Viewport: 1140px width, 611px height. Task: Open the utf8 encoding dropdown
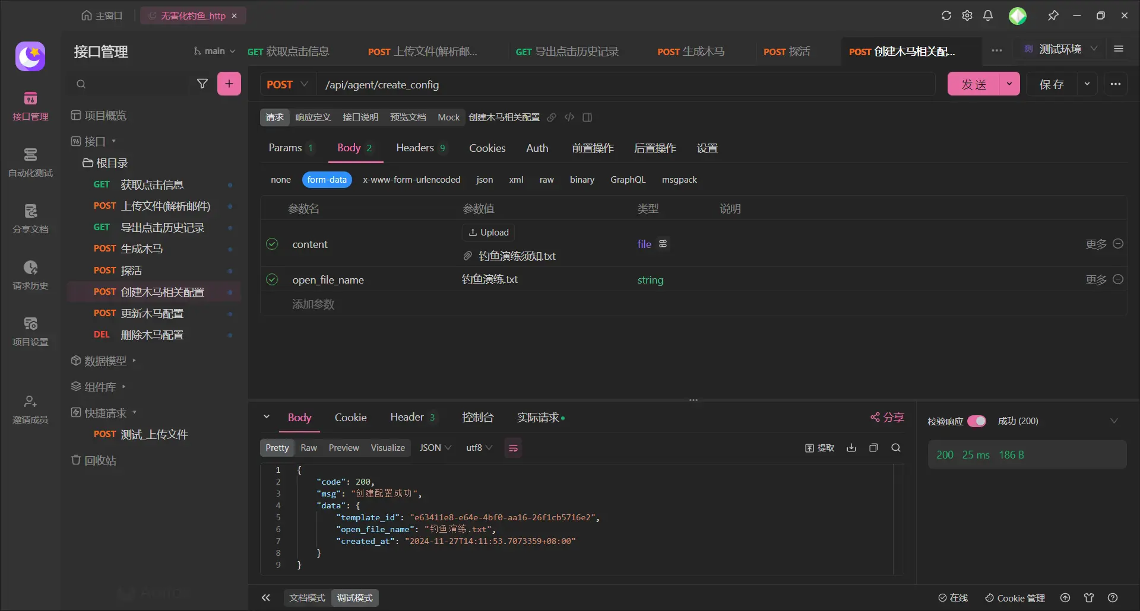479,448
